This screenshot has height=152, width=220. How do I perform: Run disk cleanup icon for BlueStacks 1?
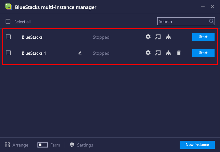[168, 53]
